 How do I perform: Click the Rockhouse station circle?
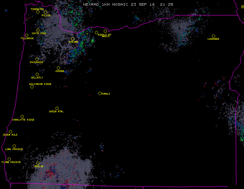point(37,59)
